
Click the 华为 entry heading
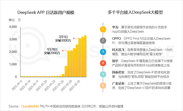pyautogui.click(x=115, y=27)
